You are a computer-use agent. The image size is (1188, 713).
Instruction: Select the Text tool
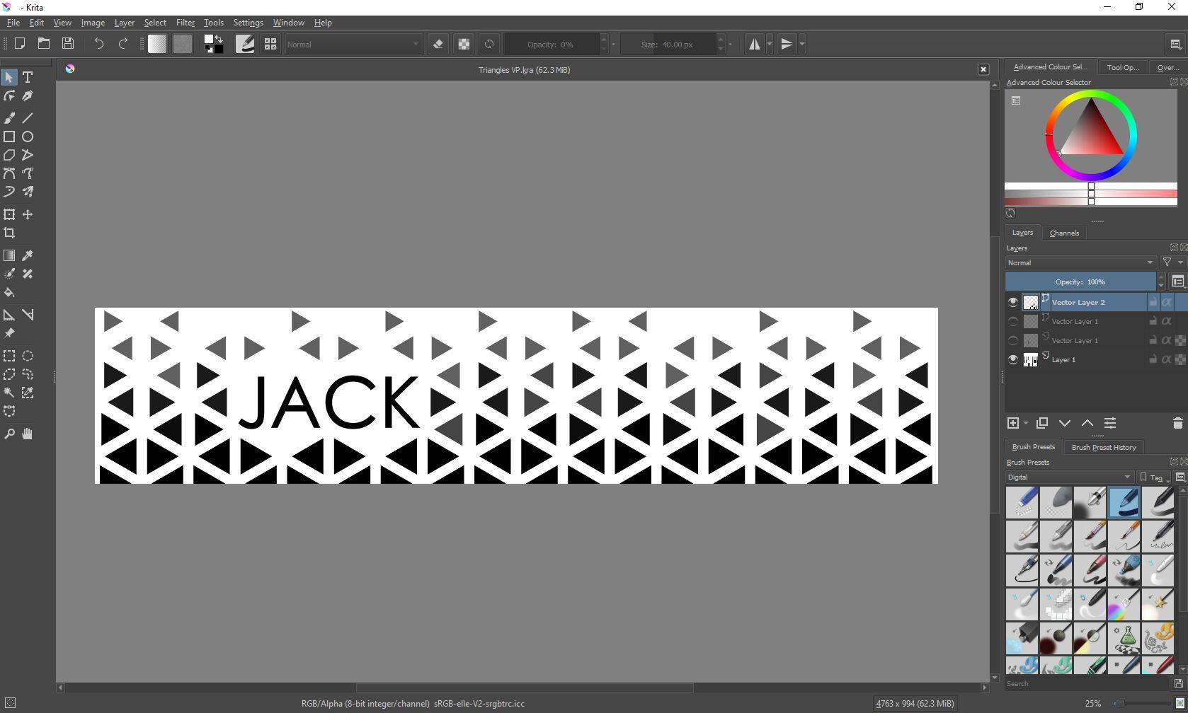coord(28,76)
